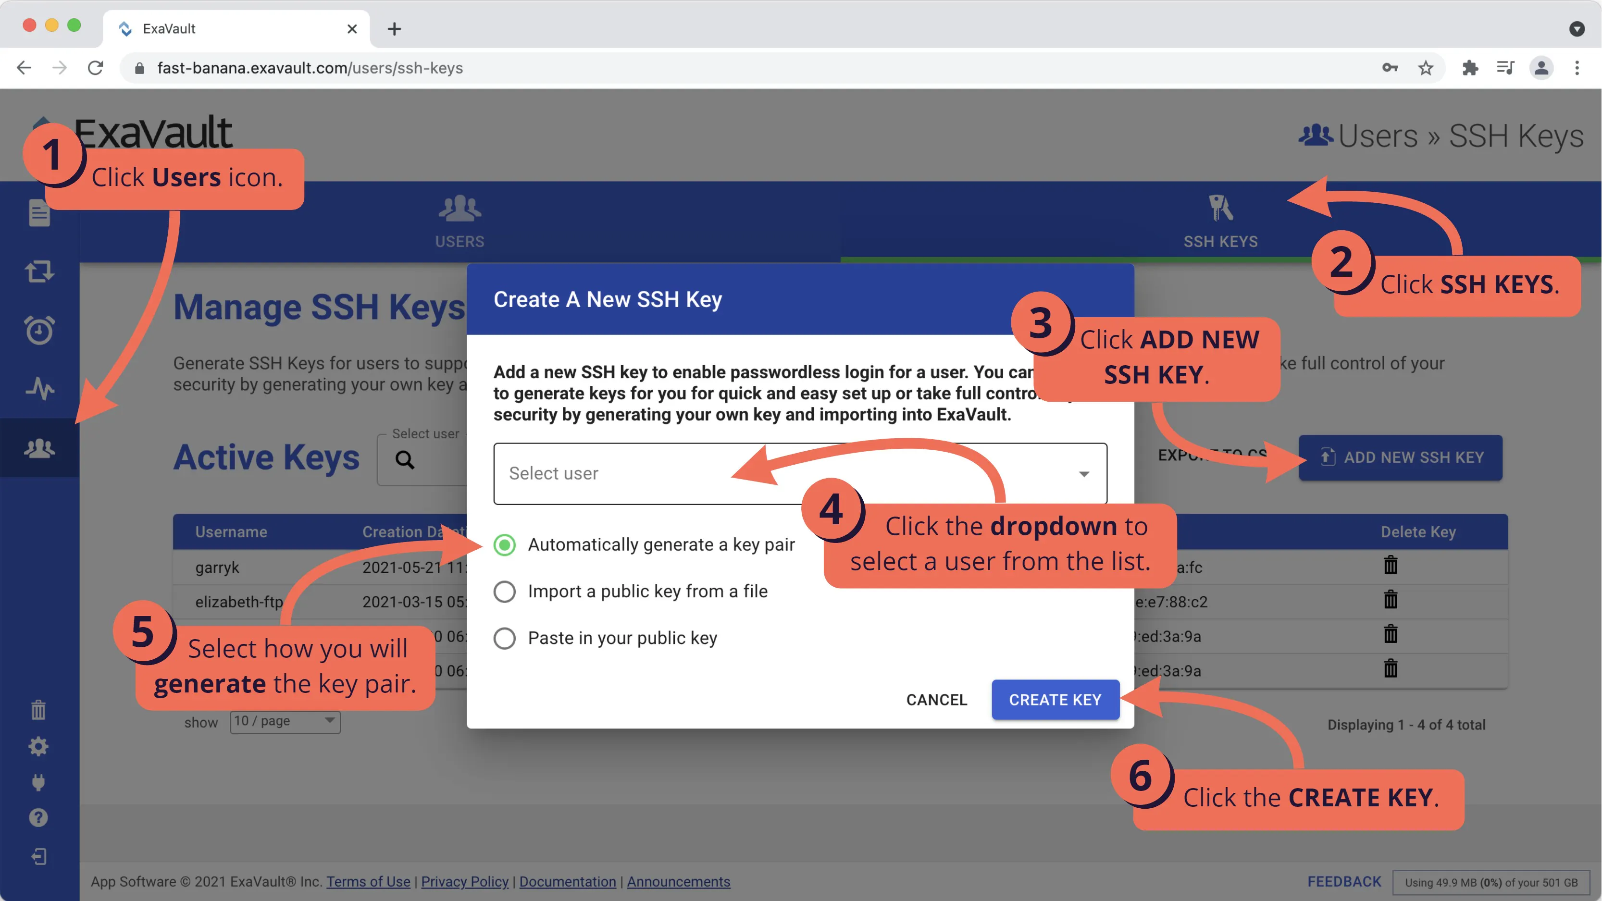
Task: Open the Activity pulse icon in sidebar
Action: pos(39,389)
